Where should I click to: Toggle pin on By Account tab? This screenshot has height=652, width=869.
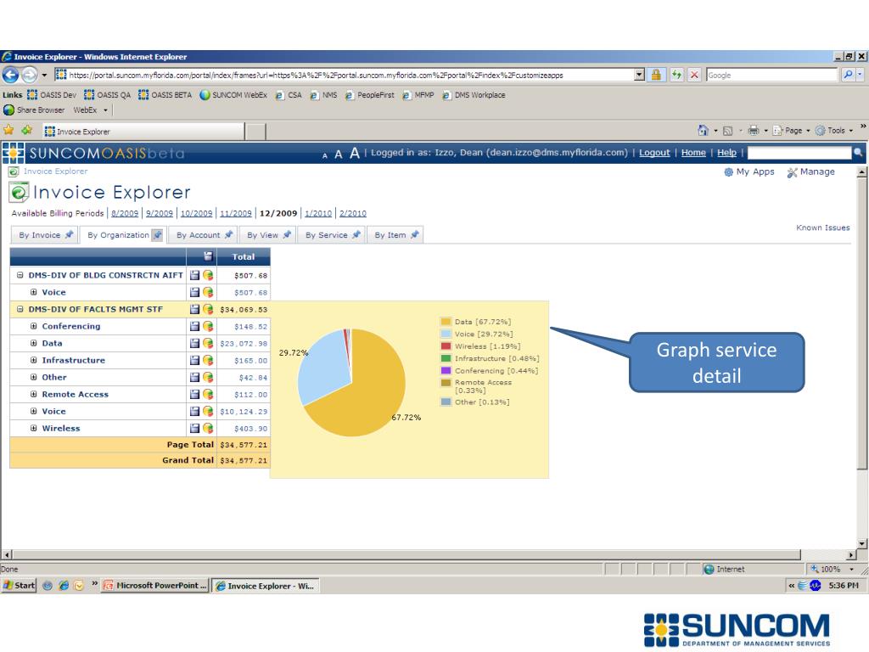(228, 234)
